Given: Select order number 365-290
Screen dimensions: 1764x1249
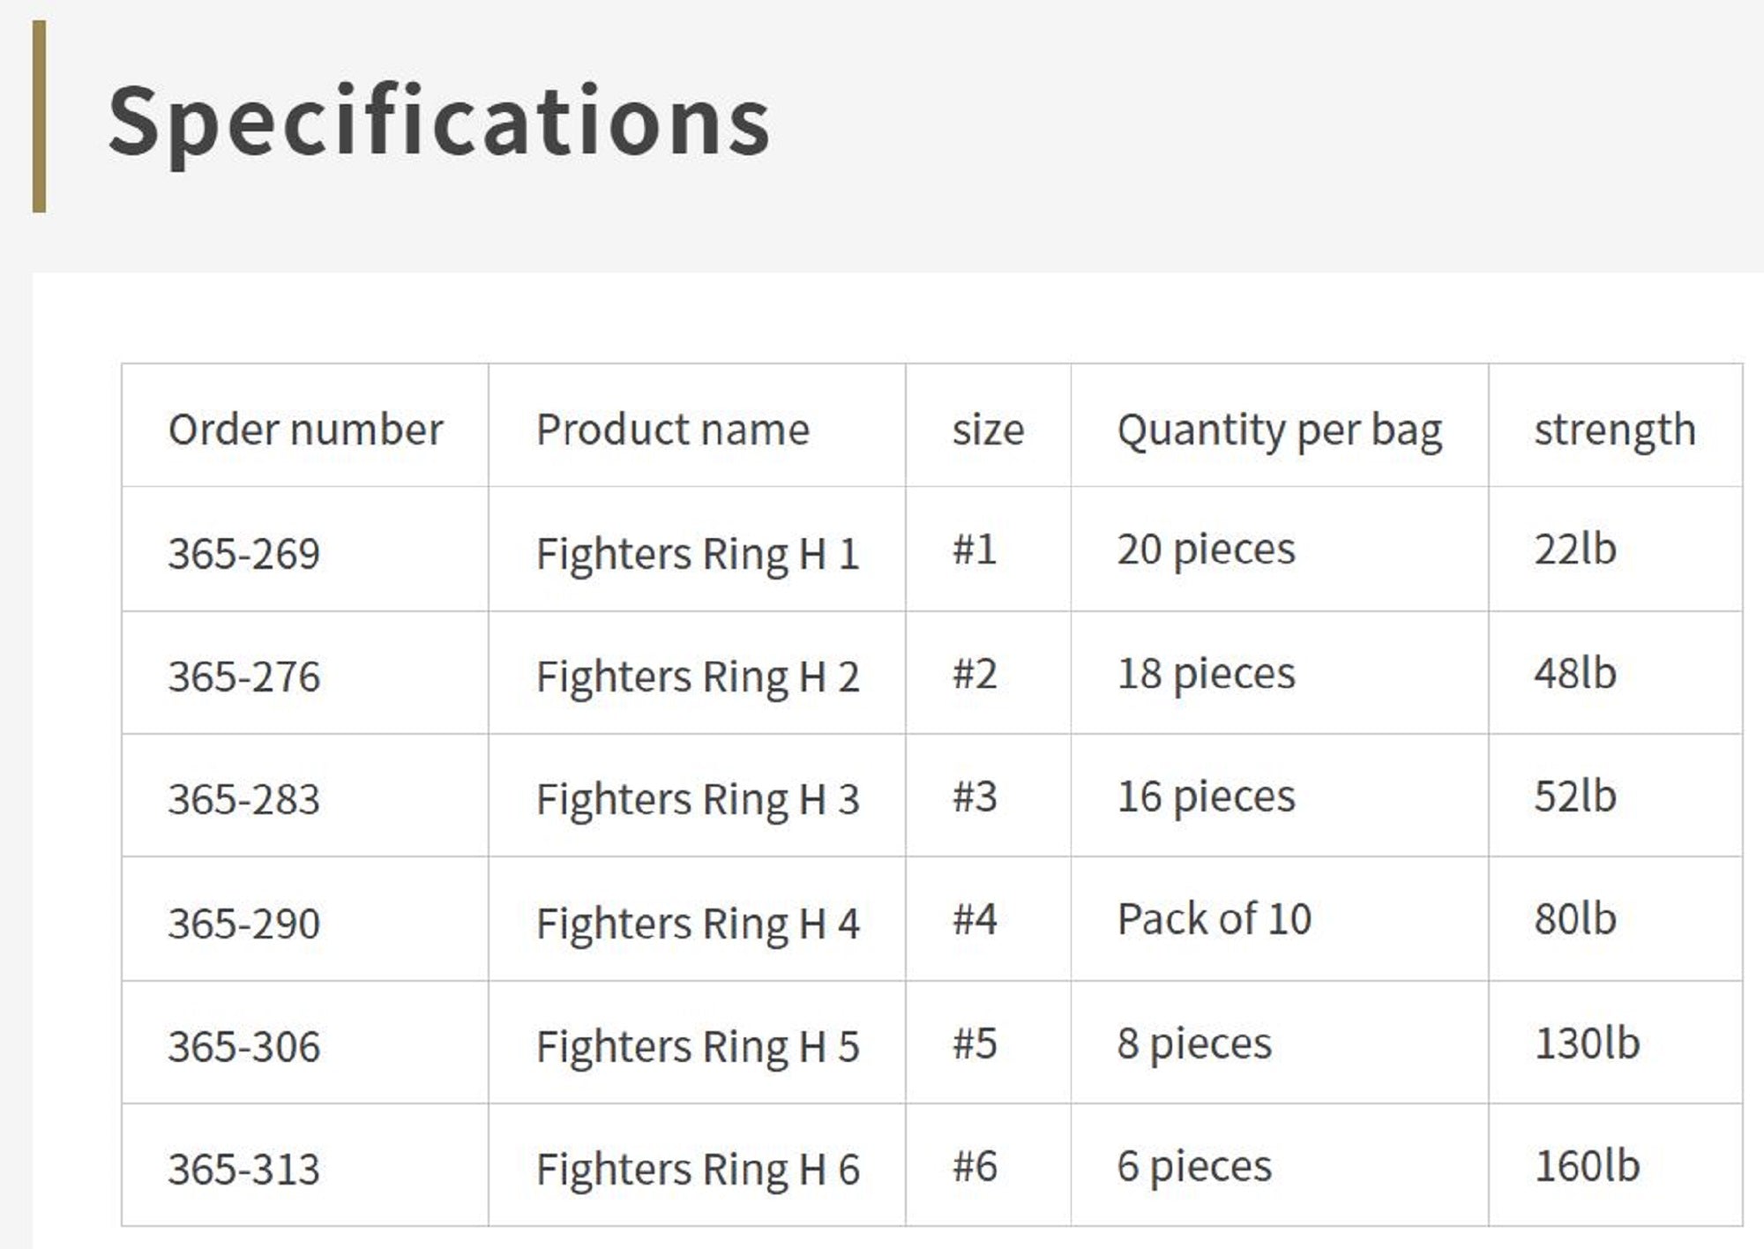Looking at the screenshot, I should click(x=244, y=924).
